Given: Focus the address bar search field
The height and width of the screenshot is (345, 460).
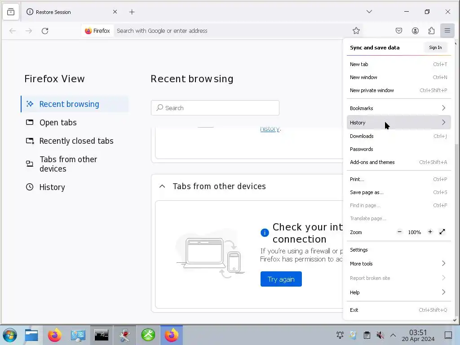Looking at the screenshot, I should coord(232,31).
